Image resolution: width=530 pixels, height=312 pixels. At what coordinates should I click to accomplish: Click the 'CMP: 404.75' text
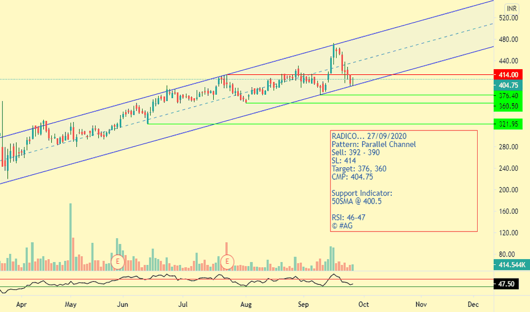pos(352,177)
